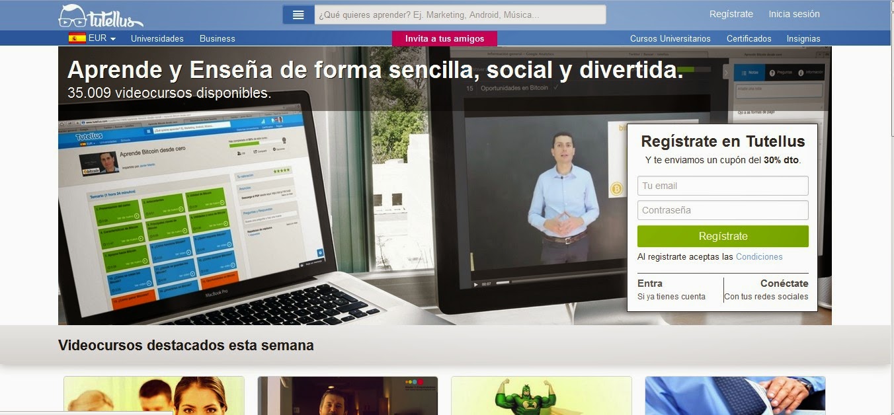894x415 pixels.
Task: Open the Universidades menu item
Action: (x=157, y=38)
